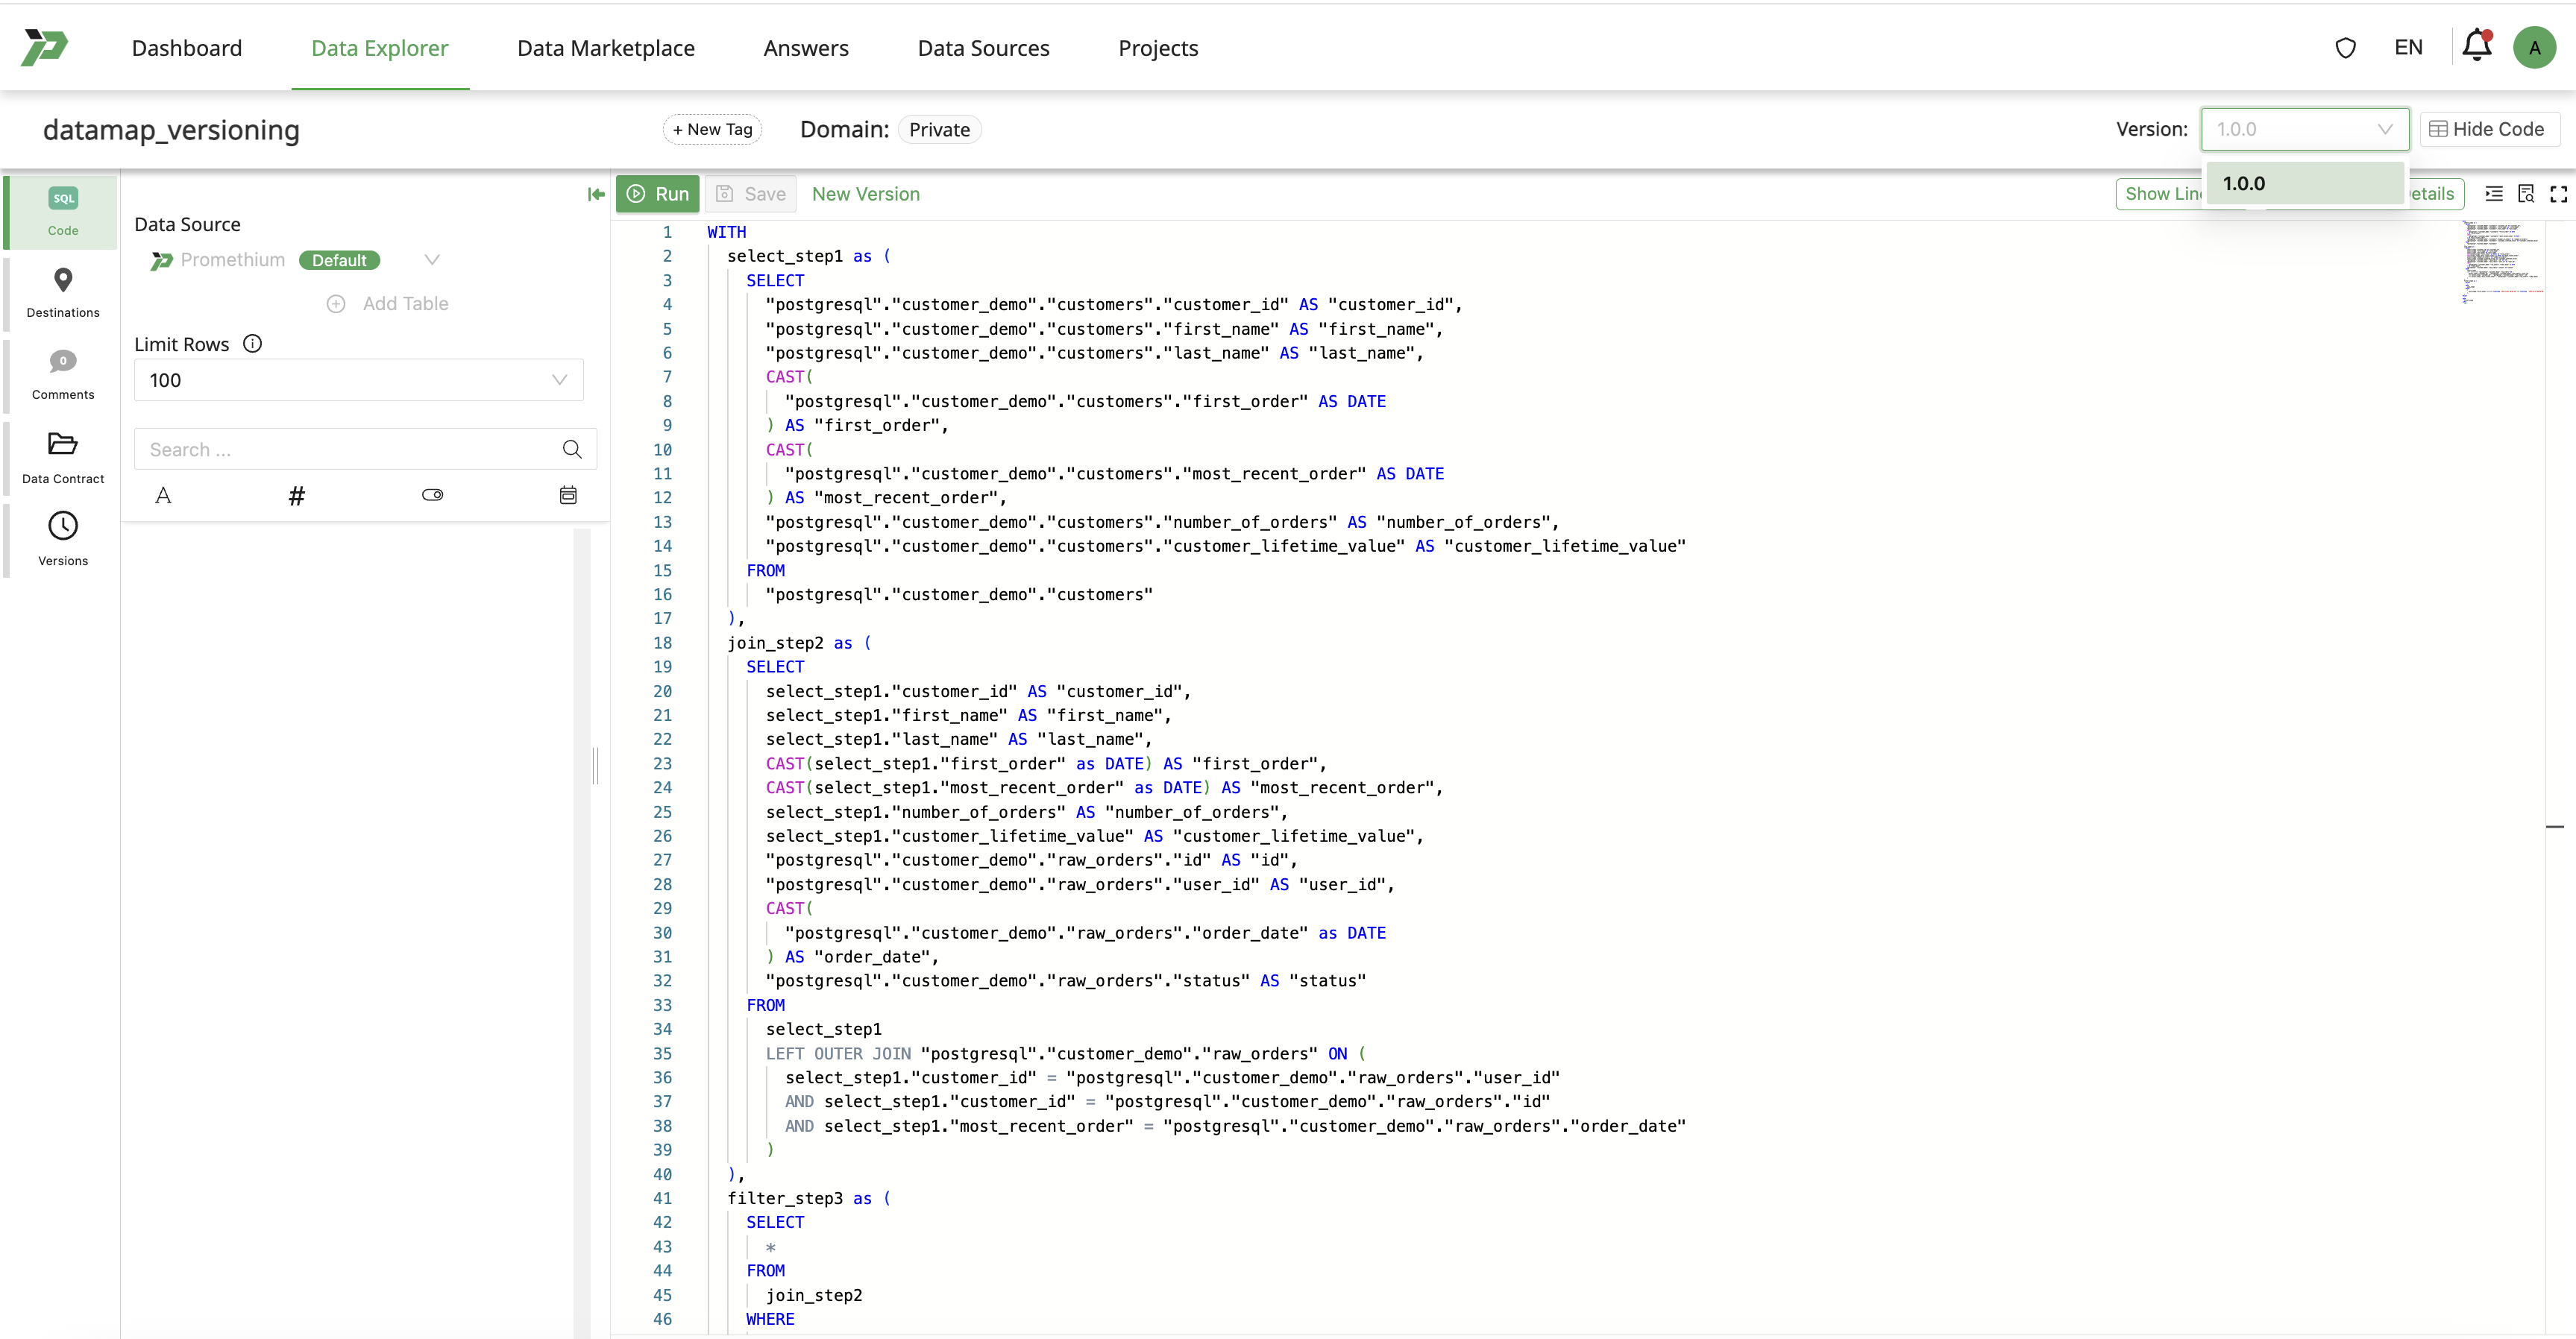Click the notifications bell icon

2476,46
